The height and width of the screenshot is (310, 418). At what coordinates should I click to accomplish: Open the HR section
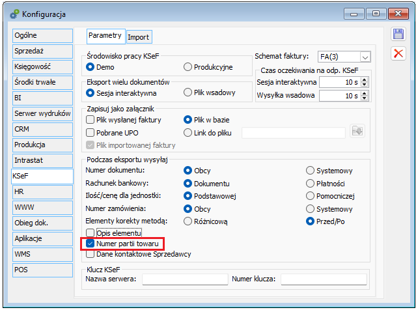click(x=42, y=192)
